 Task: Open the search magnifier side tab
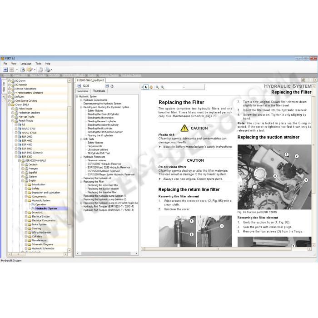4,98
